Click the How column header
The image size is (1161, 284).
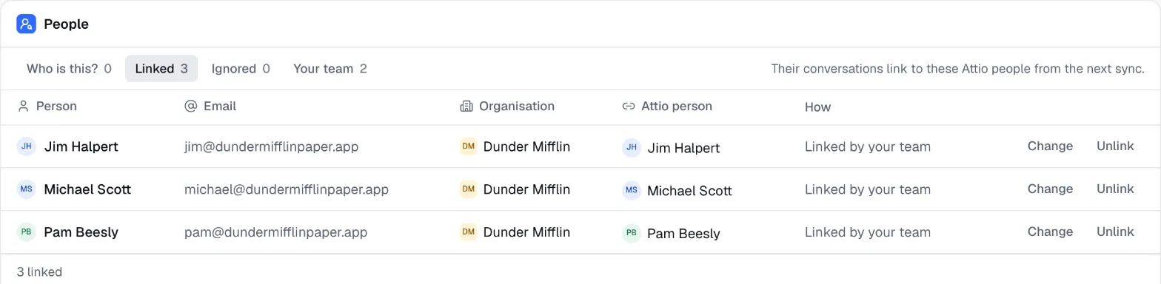[817, 107]
